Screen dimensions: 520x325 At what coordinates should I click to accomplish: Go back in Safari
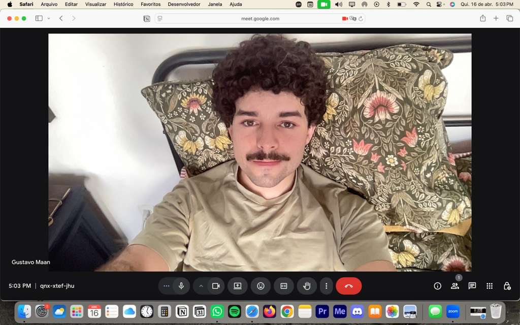coord(61,18)
